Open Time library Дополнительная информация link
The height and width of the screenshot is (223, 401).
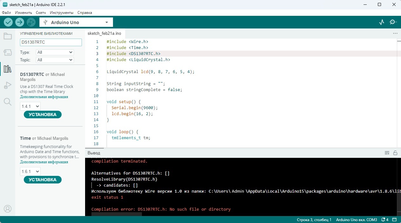44,162
